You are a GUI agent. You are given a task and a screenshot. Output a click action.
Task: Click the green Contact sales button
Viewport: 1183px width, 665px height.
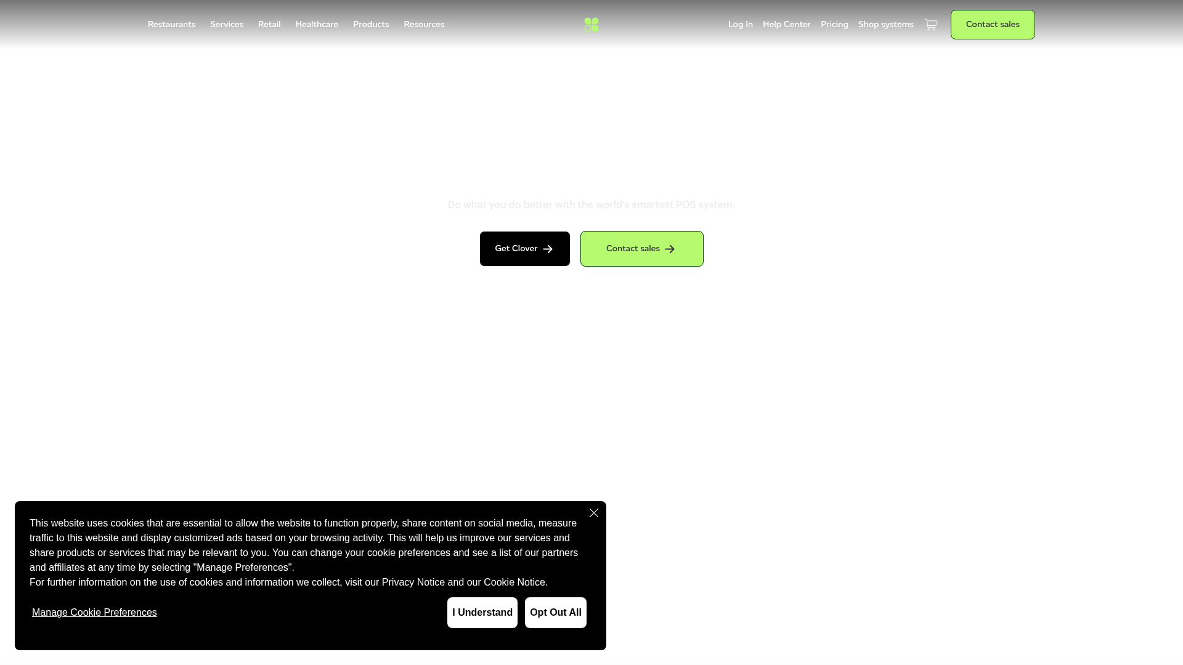(641, 249)
